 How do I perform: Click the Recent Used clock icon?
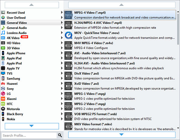[3, 13]
